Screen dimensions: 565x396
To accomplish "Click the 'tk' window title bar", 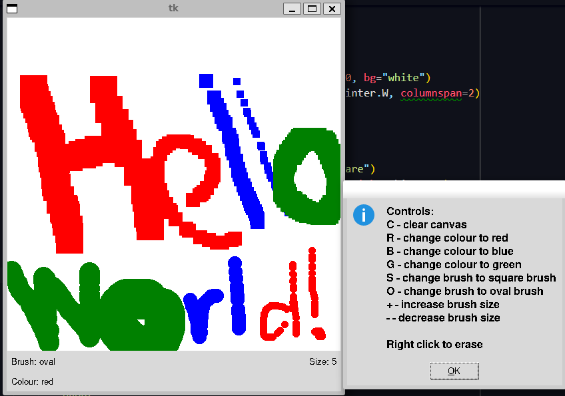I will (173, 9).
